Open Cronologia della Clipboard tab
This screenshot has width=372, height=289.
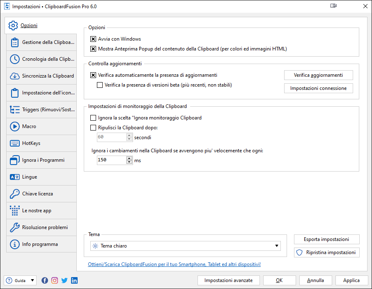[x=41, y=59]
